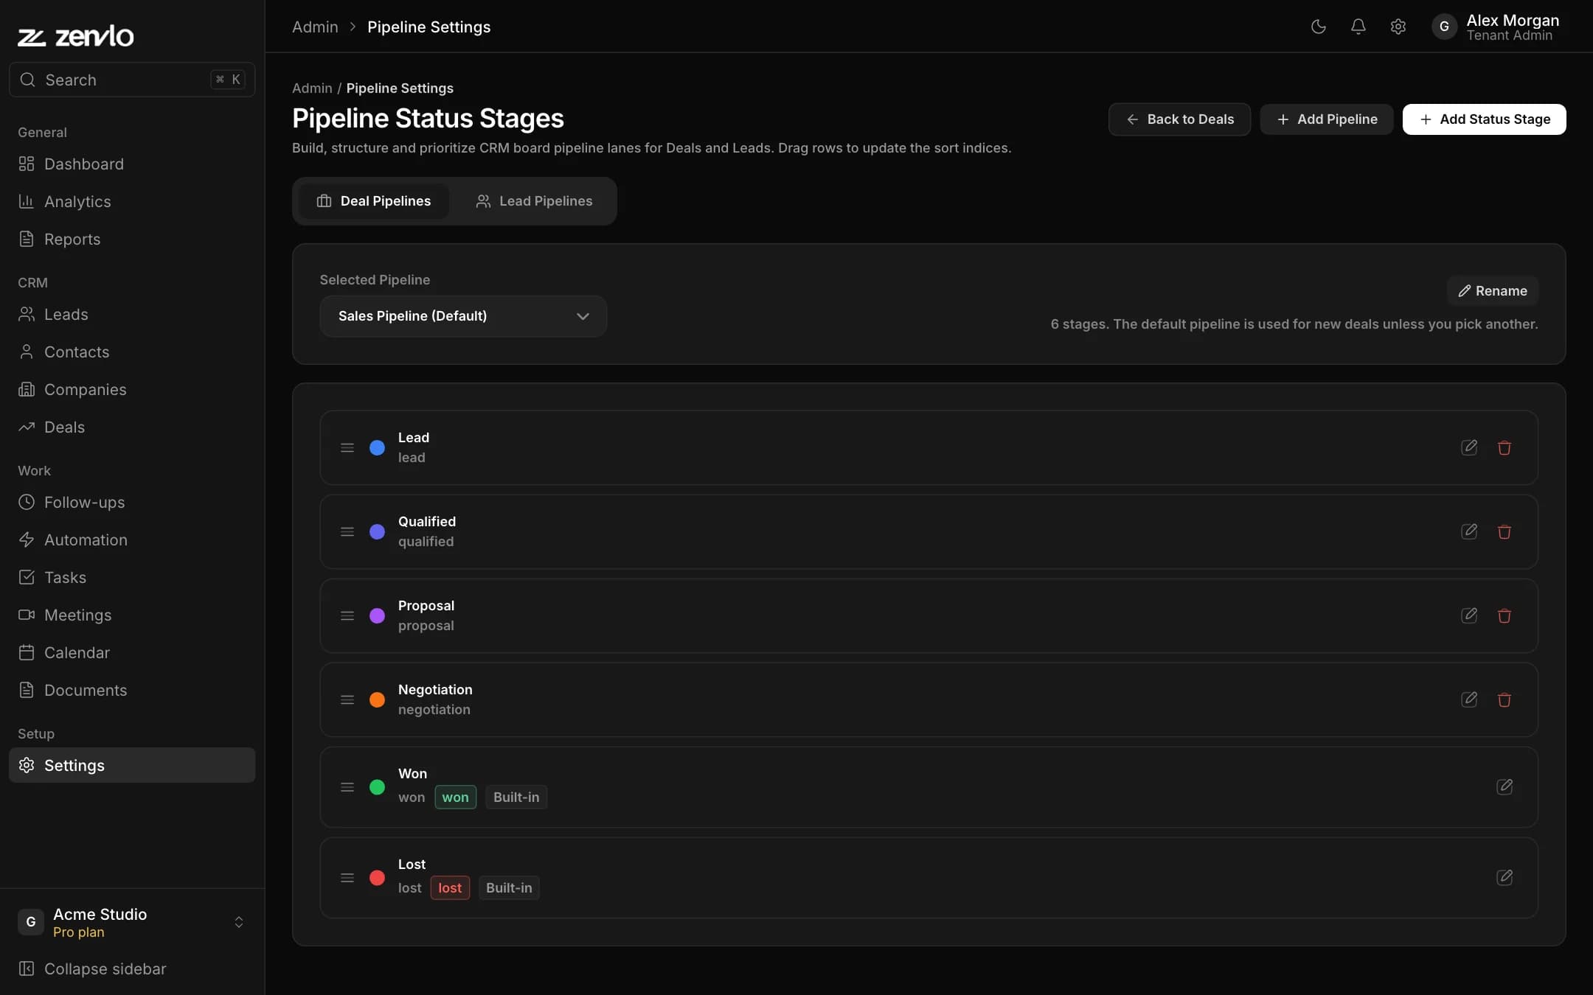The image size is (1593, 995).
Task: Edit the Negotiation stage
Action: pos(1469,699)
